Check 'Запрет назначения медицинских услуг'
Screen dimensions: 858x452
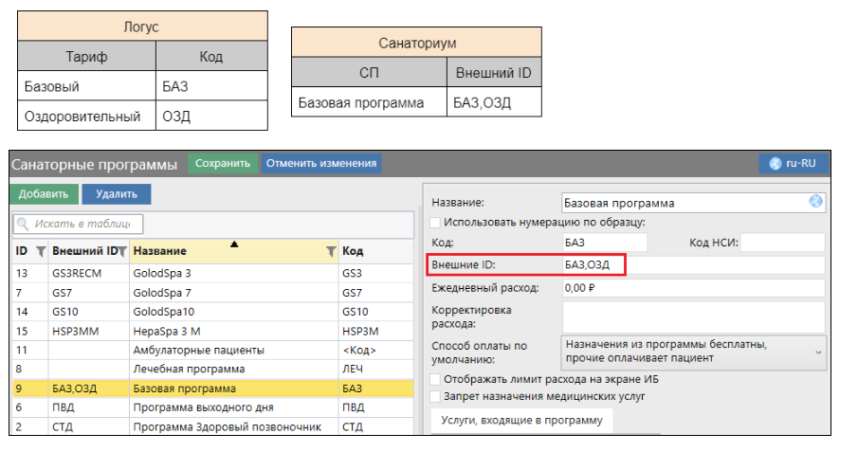coord(436,396)
